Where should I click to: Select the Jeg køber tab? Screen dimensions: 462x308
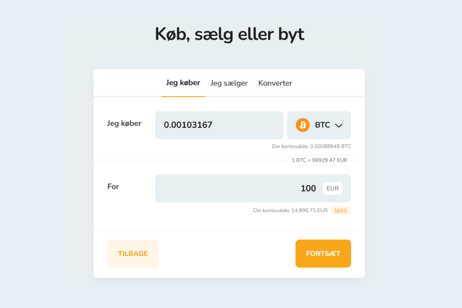[183, 82]
